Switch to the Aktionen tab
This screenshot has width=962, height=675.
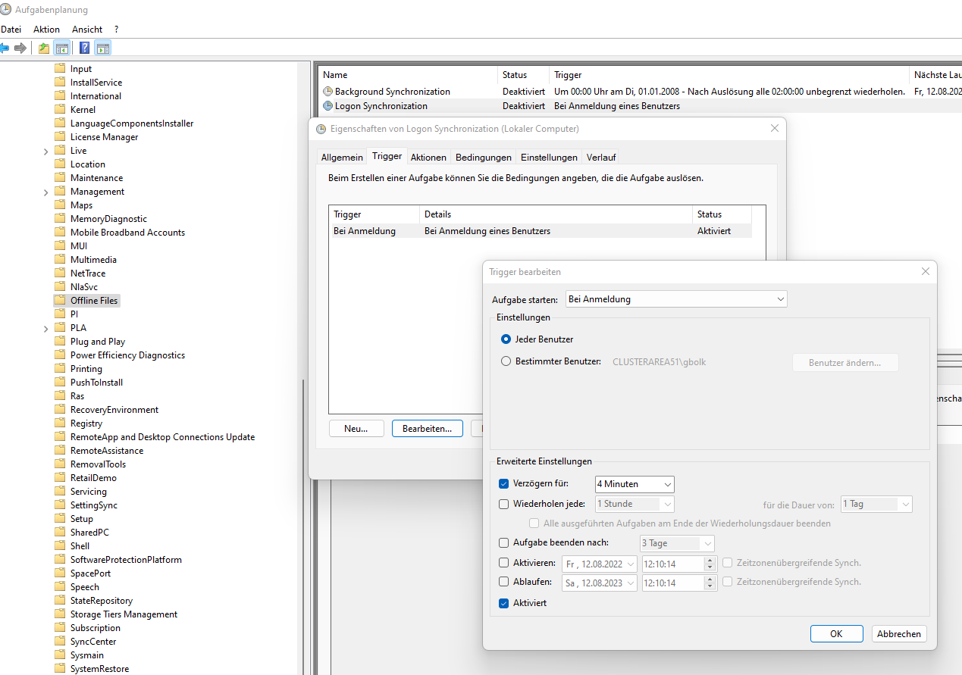click(428, 158)
